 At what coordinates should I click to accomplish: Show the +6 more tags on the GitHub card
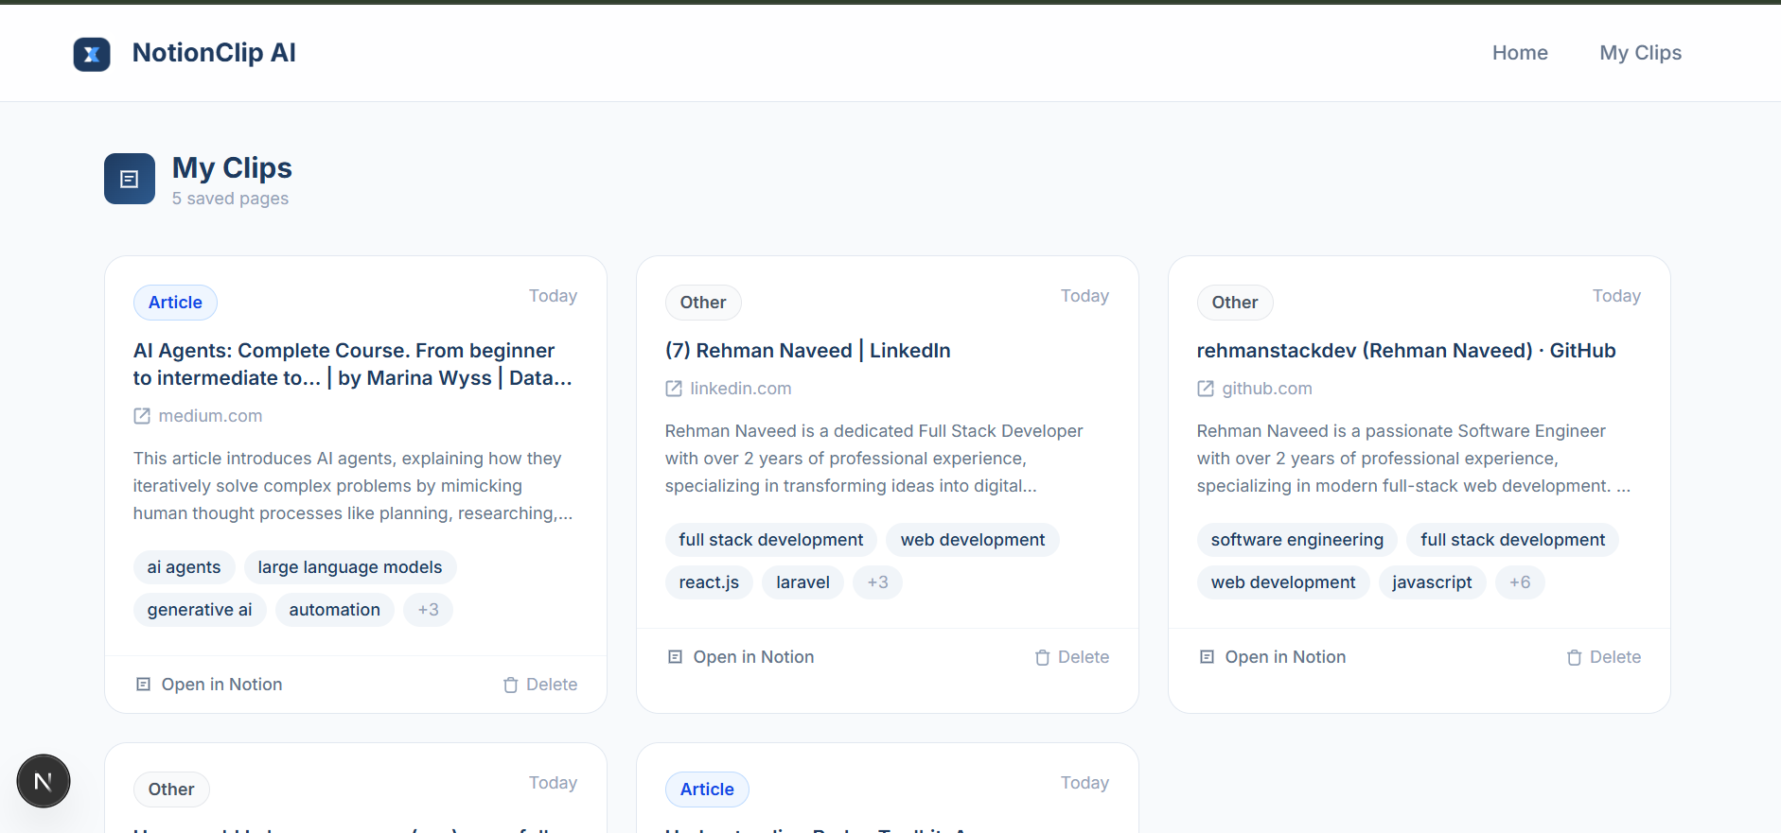1520,582
